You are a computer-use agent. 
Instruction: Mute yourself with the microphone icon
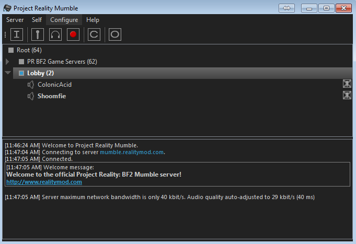pos(38,34)
